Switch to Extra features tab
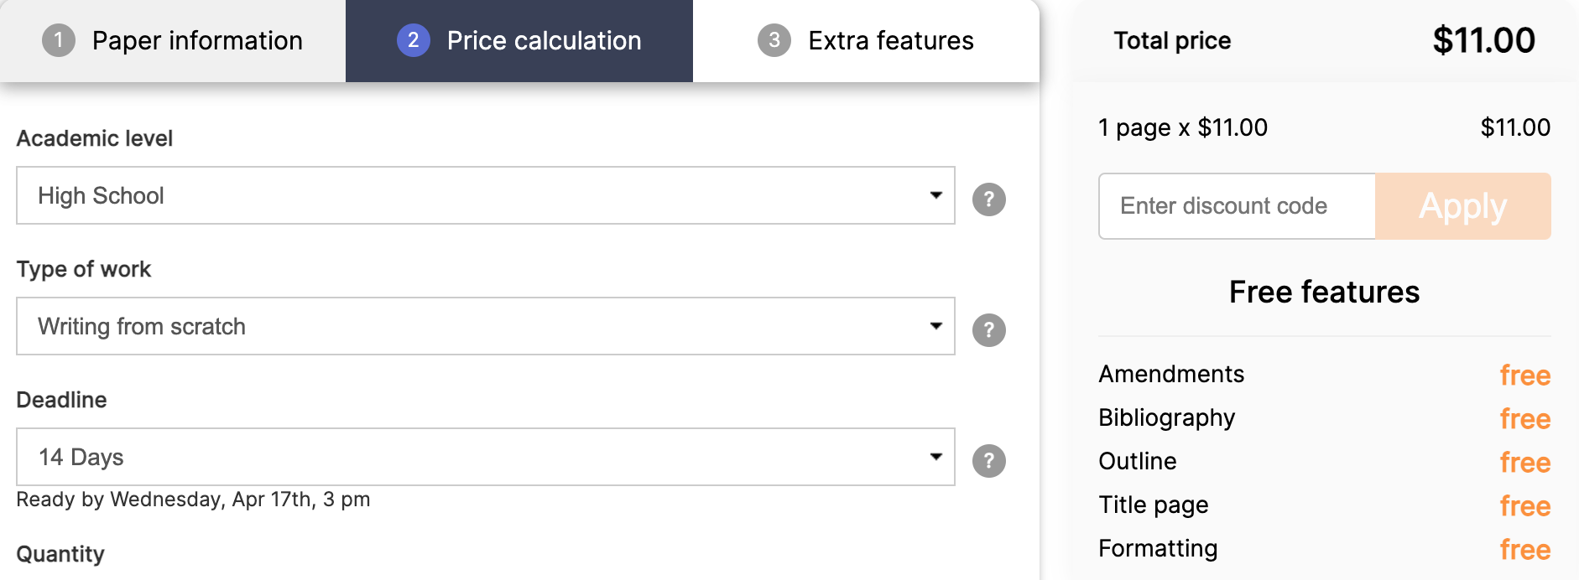The width and height of the screenshot is (1579, 580). coord(866,41)
